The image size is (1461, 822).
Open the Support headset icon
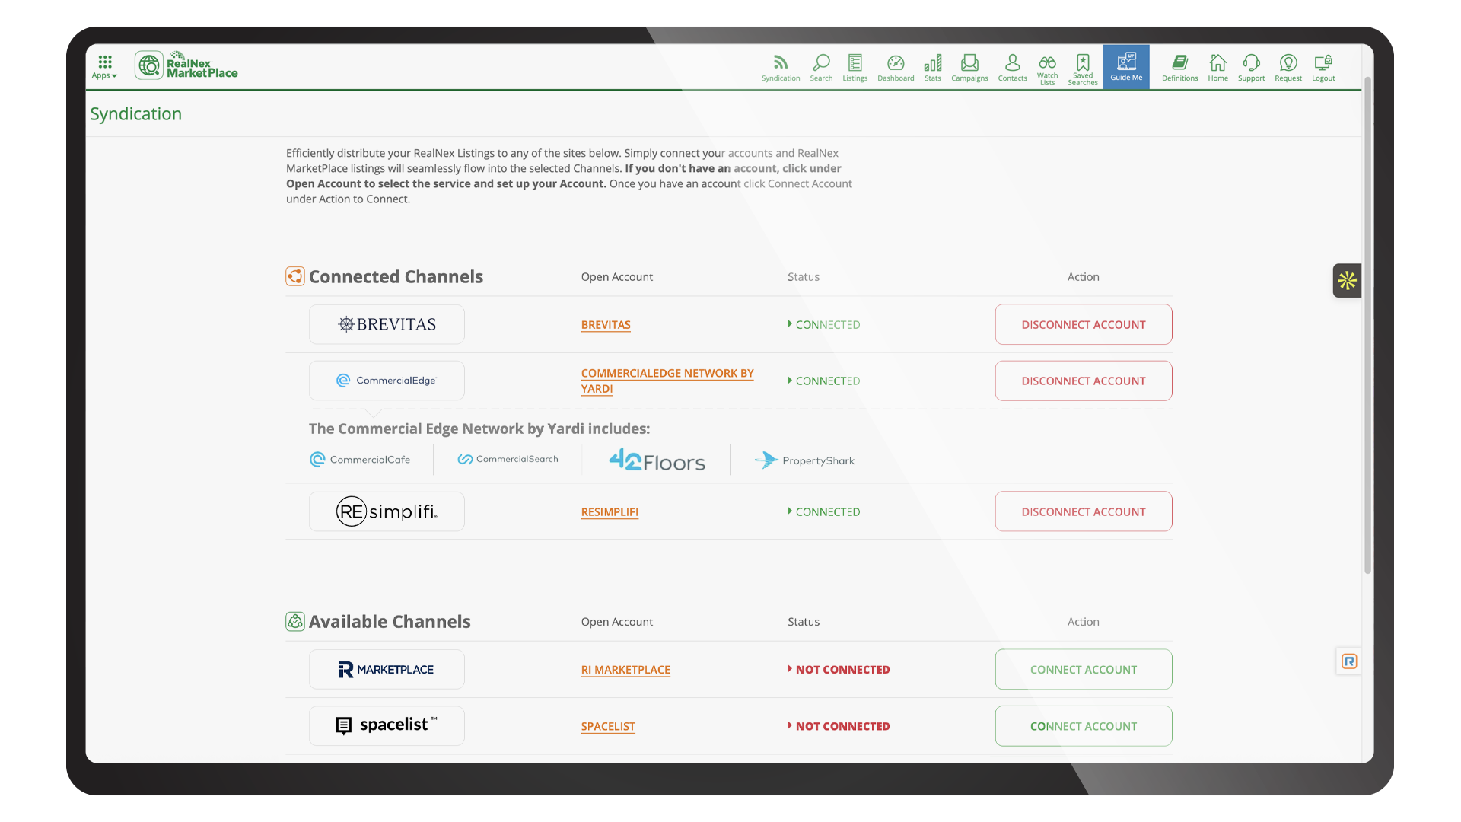click(x=1252, y=68)
